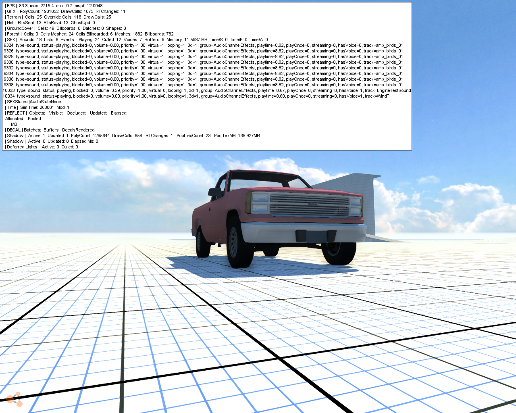This screenshot has height=413, width=516.
Task: Click the truck's front grille
Action: [310, 205]
